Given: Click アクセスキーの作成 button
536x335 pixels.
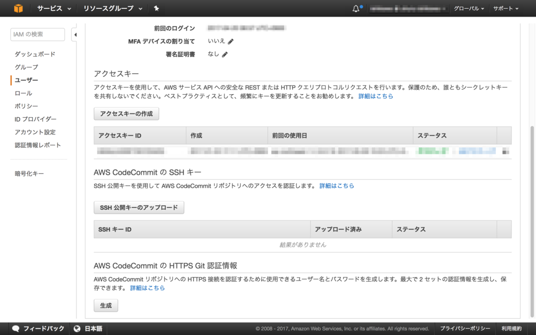Looking at the screenshot, I should 127,114.
